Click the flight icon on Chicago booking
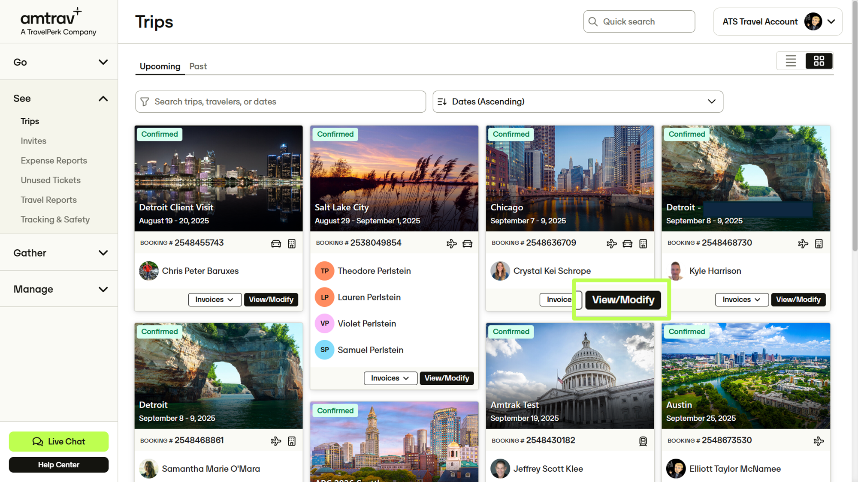The height and width of the screenshot is (482, 858). pos(611,244)
